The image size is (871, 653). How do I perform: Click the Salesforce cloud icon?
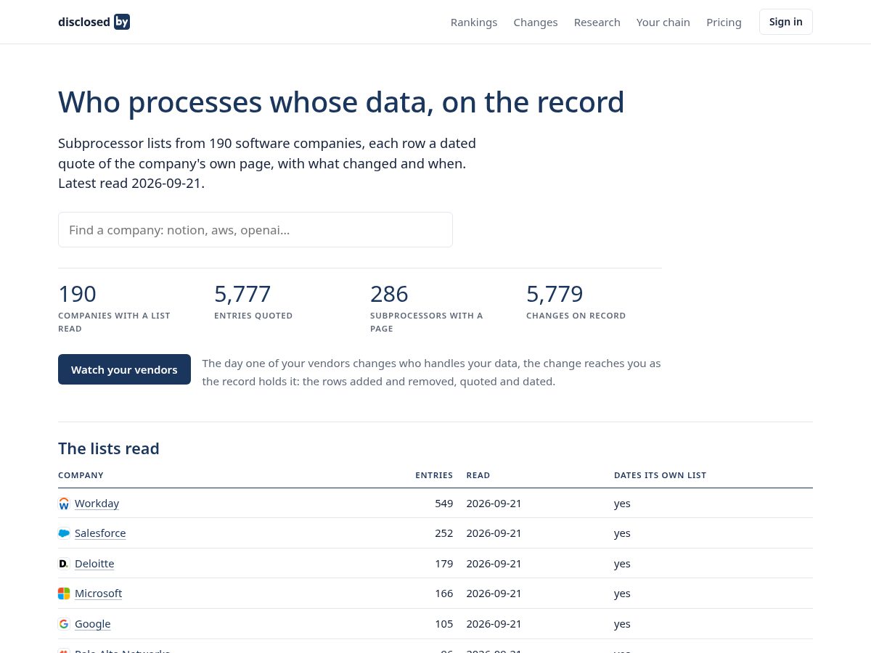pos(64,533)
